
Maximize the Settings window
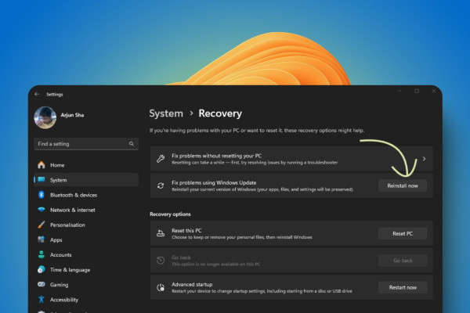point(417,91)
